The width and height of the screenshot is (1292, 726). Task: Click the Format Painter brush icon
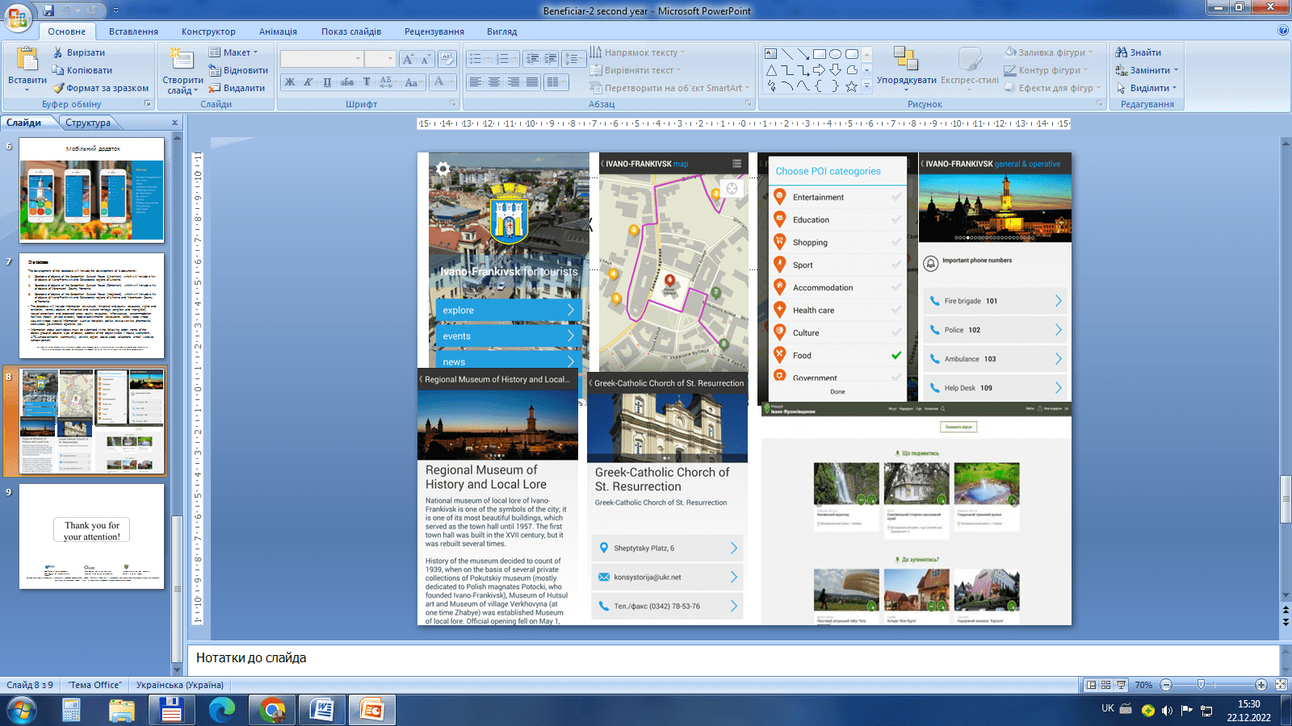pos(58,88)
